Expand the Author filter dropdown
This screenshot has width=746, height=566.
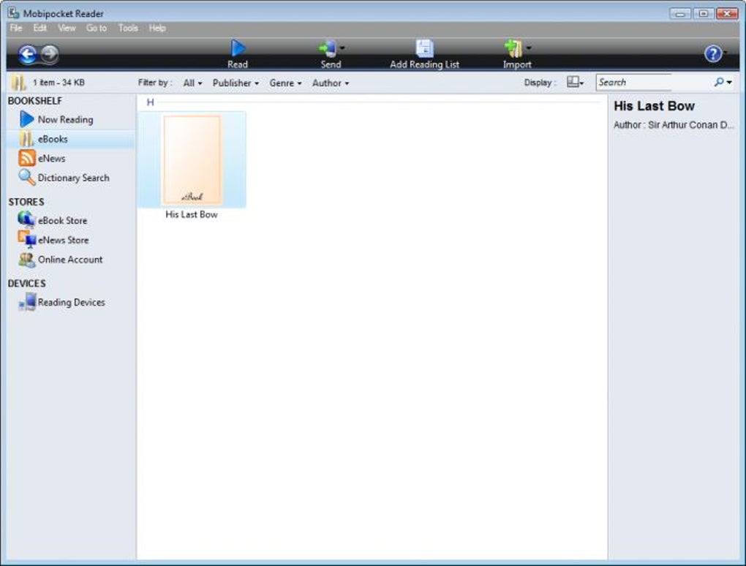(331, 83)
